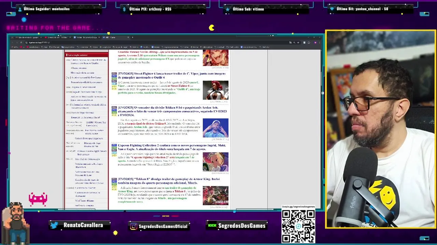Click the Instagram icon beside SegredosDosGamesOficial
The width and height of the screenshot is (437, 245).
tap(133, 226)
